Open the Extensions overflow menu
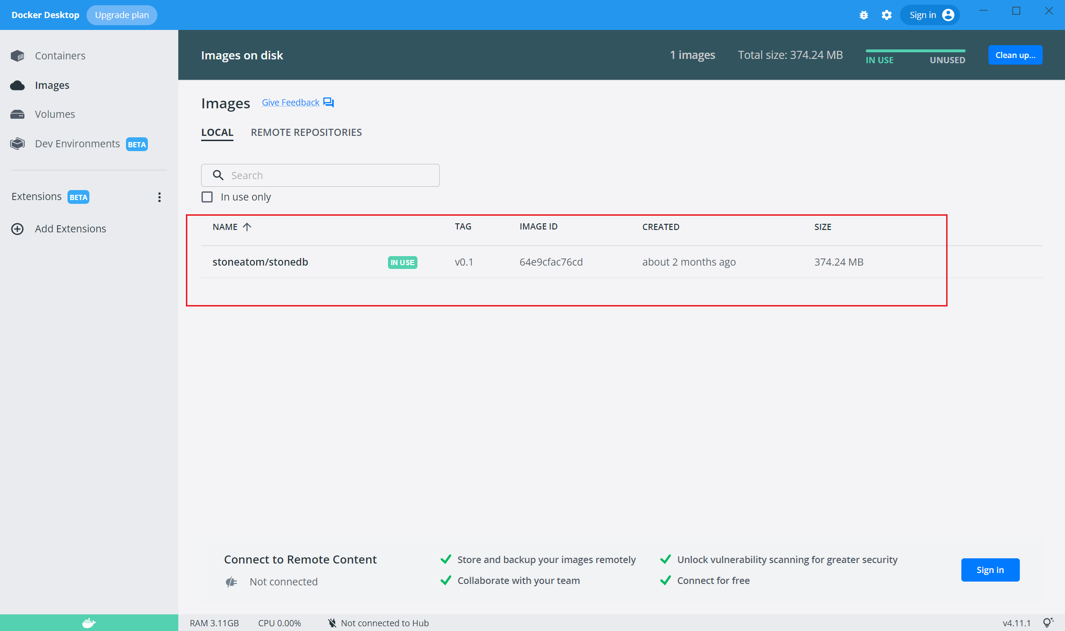Viewport: 1065px width, 631px height. [x=159, y=197]
